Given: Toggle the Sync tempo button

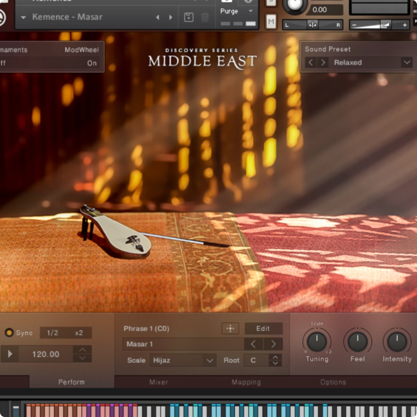Looking at the screenshot, I should pyautogui.click(x=9, y=333).
